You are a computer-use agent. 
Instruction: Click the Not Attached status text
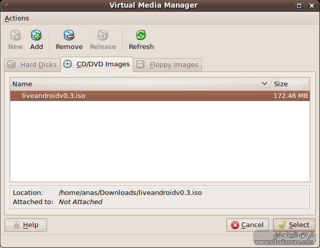click(x=80, y=202)
